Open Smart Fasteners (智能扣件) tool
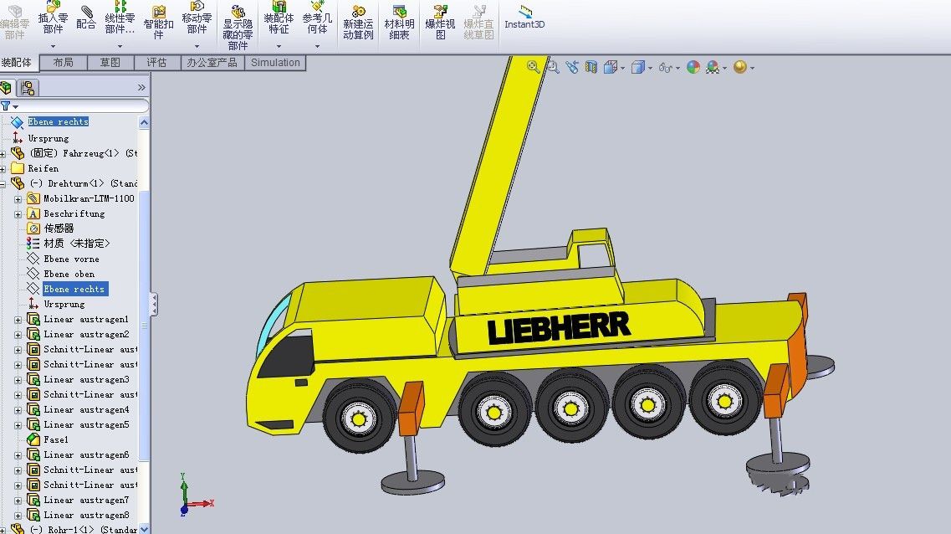Image resolution: width=951 pixels, height=534 pixels. 158,22
